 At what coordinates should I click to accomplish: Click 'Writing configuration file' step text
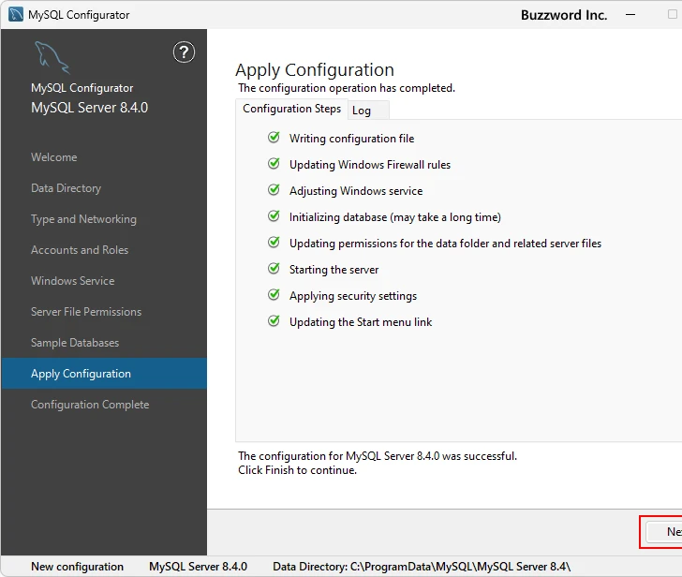[x=352, y=139]
